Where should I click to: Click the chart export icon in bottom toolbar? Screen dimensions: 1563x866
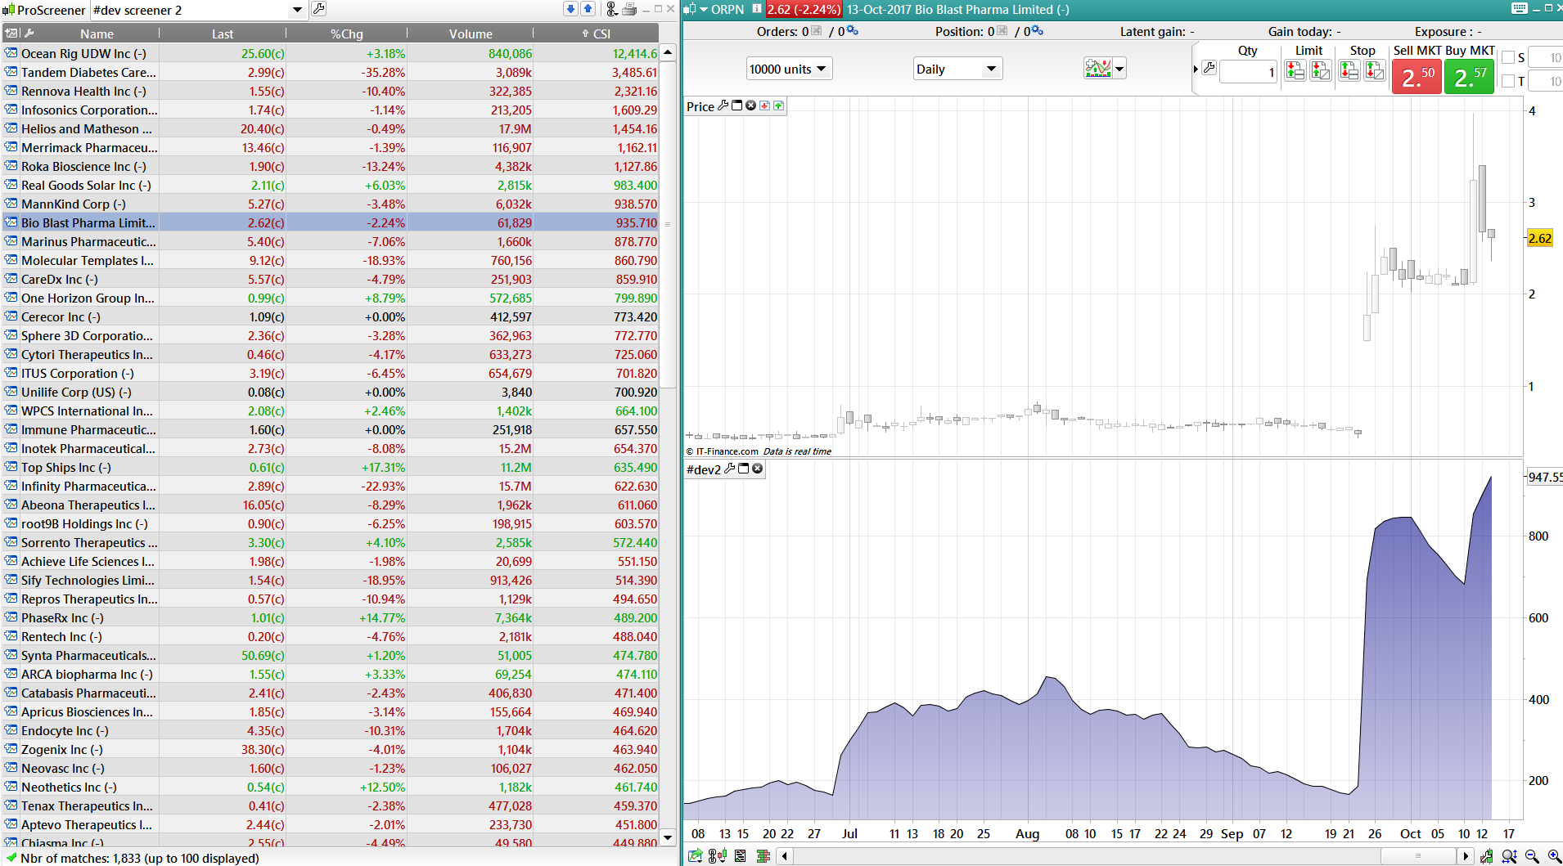[x=695, y=856]
